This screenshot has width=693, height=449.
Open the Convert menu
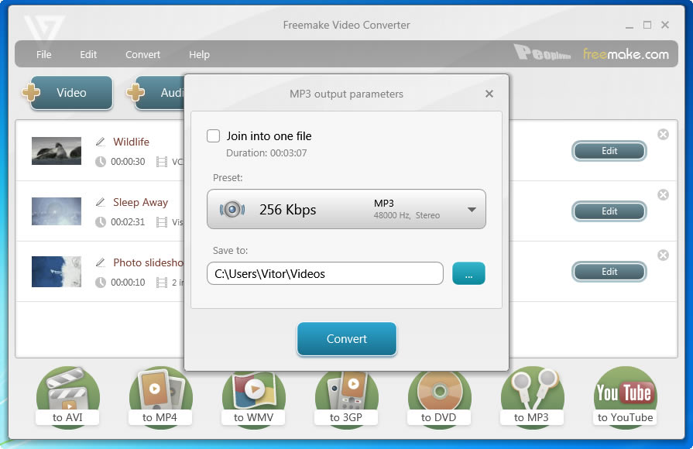(x=142, y=54)
